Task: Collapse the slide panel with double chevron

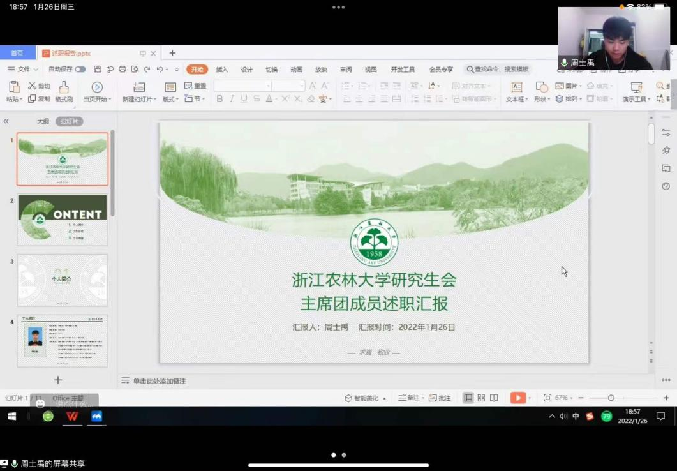Action: click(x=6, y=121)
